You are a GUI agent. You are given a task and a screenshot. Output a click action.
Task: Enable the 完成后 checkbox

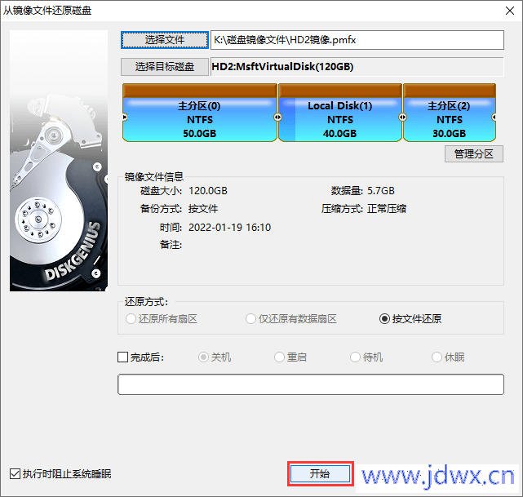pyautogui.click(x=123, y=357)
